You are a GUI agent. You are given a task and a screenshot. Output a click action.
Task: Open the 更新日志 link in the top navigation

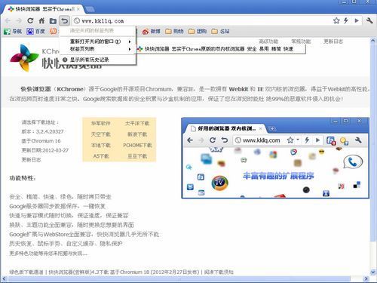[333, 42]
